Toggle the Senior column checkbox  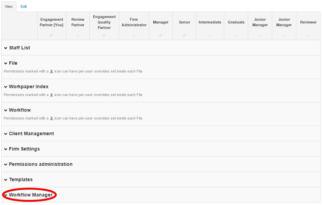pos(184,35)
